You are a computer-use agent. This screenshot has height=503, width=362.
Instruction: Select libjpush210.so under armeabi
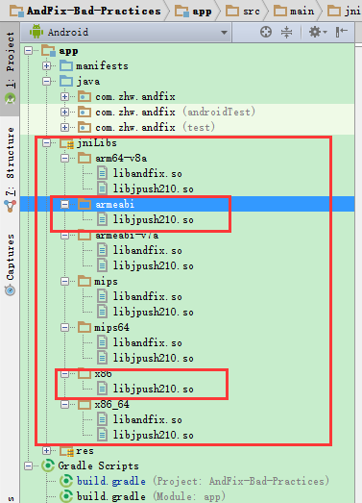tap(153, 219)
